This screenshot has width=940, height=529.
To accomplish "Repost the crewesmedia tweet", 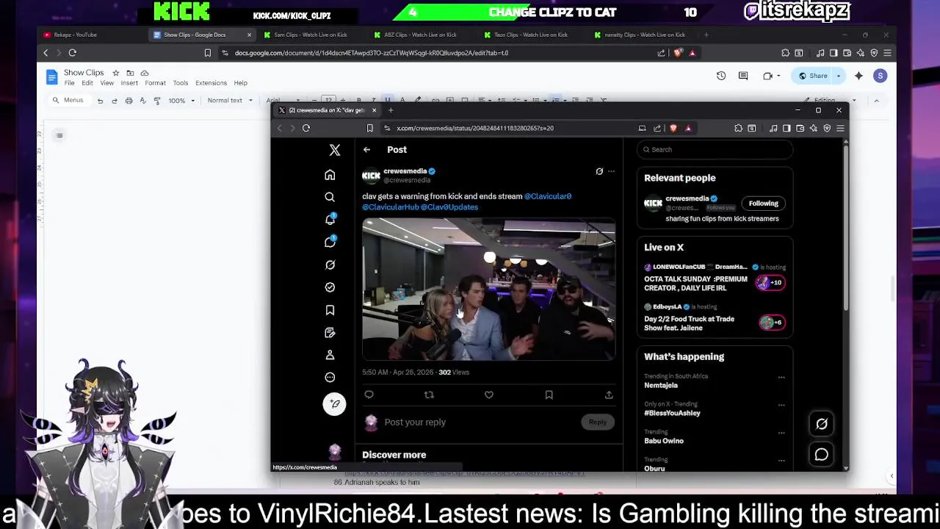I will click(x=429, y=395).
